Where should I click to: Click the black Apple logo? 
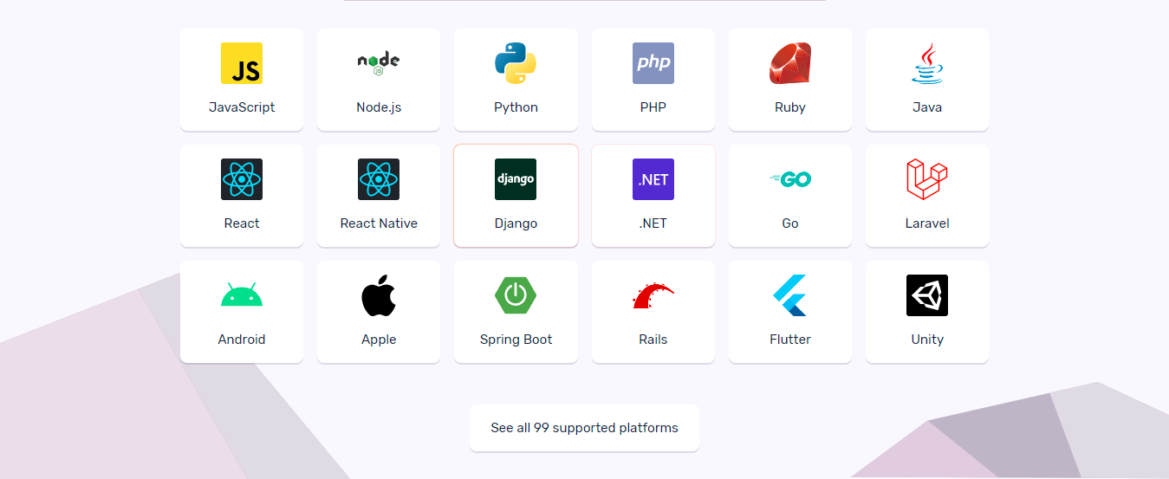(379, 295)
